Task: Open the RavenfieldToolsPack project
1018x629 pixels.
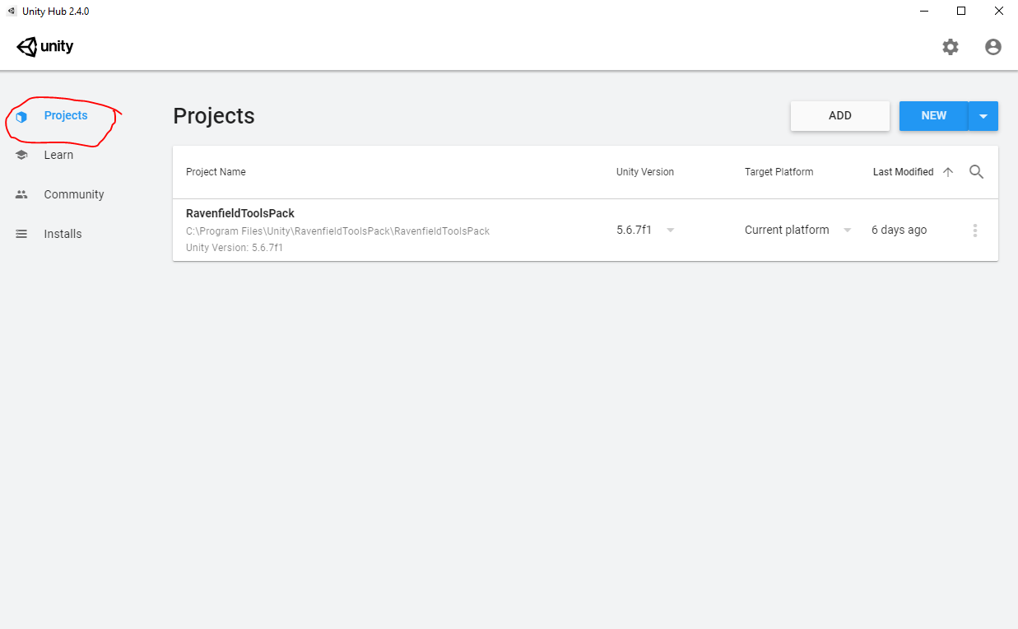Action: (x=240, y=214)
